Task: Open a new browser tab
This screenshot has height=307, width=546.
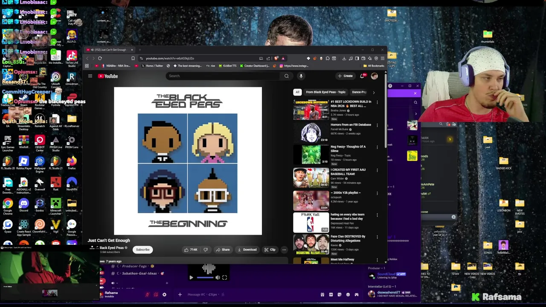Action: pos(139,50)
